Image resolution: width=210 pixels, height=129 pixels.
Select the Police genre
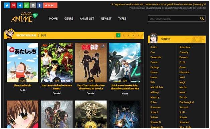[153, 102]
